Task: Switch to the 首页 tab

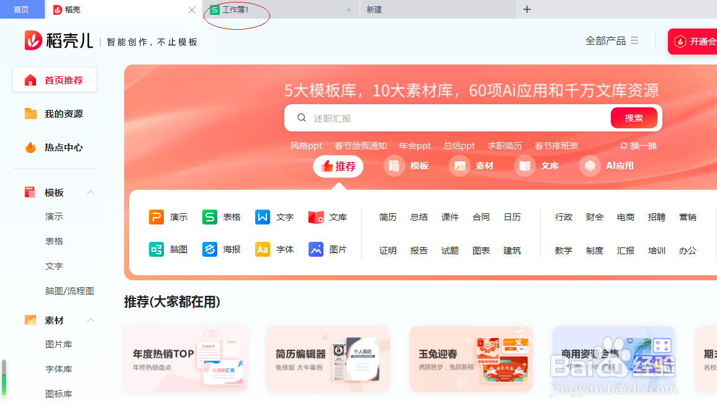Action: 22,9
